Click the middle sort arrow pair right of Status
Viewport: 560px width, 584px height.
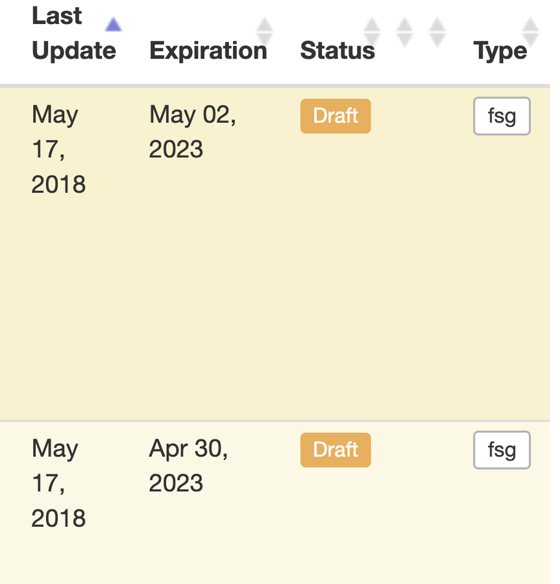coord(404,30)
